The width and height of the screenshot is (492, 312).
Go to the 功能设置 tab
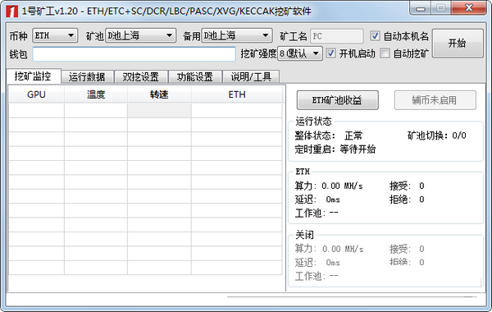pos(195,77)
